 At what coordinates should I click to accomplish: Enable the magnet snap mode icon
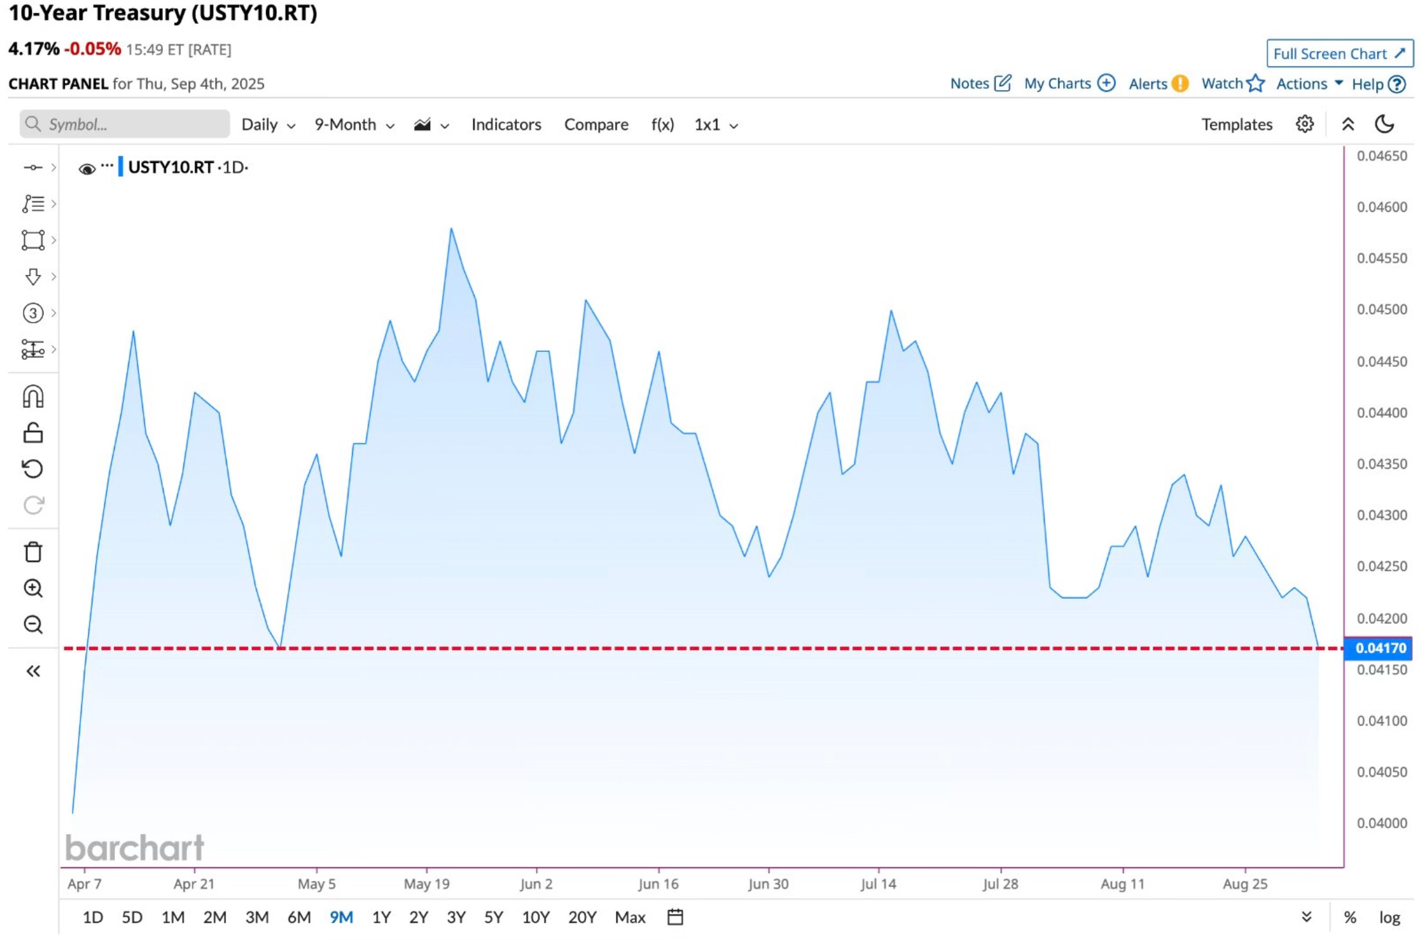(33, 397)
